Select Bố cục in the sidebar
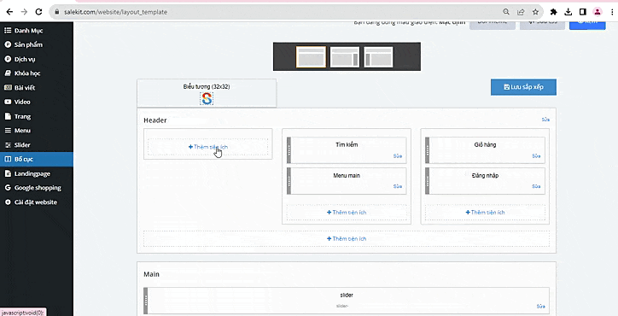618x316 pixels. [36, 160]
